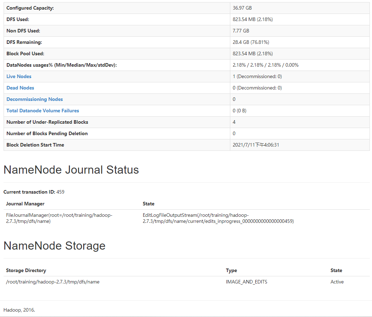372x317 pixels.
Task: Click the storage directory path /root/training/hadoop-2.7.3/tmp/dfs/name
Action: click(x=53, y=282)
